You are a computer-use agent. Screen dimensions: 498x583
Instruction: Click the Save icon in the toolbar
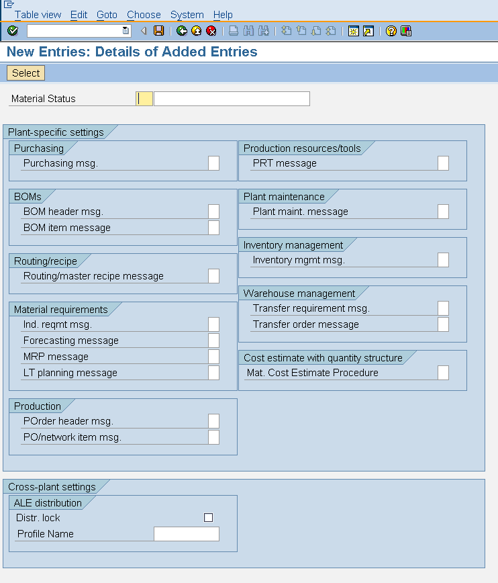click(x=158, y=30)
